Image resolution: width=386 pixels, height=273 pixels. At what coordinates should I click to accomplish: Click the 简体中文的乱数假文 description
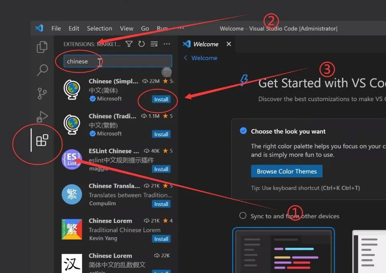[117, 265]
